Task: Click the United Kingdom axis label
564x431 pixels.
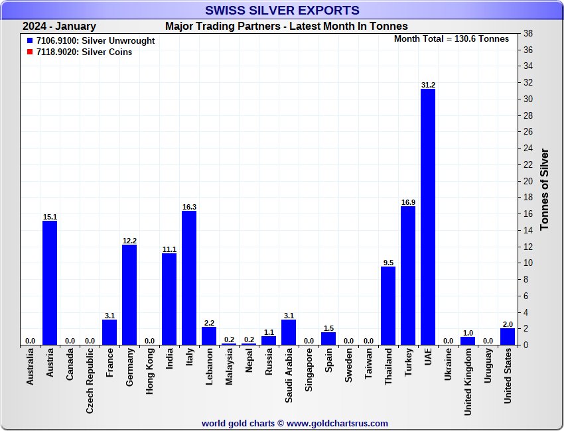Action: pos(468,382)
